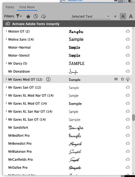Switch to the Fonts tab

10,7
